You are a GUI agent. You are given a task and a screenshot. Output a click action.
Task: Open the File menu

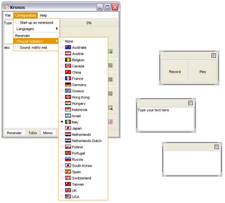pyautogui.click(x=8, y=15)
